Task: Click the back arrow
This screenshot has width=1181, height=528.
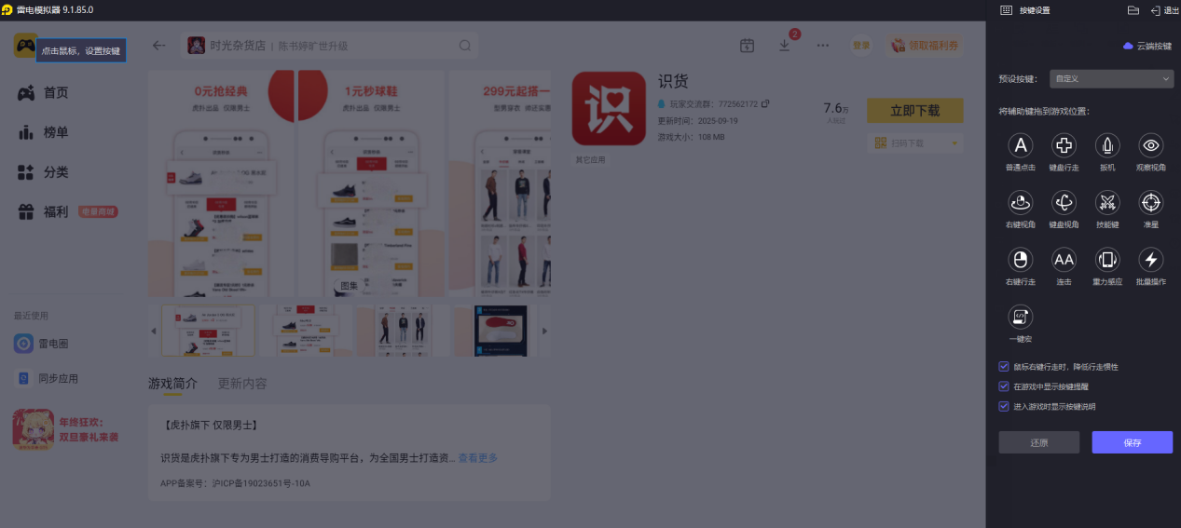Action: [159, 45]
